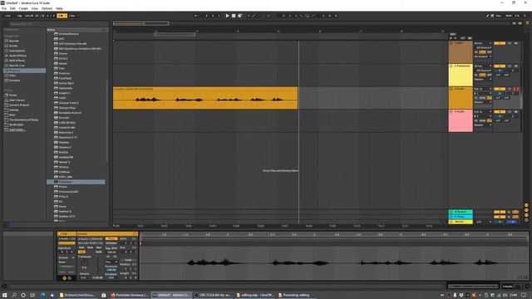This screenshot has height=299, width=532.
Task: Open the Options menu
Action: [47, 8]
